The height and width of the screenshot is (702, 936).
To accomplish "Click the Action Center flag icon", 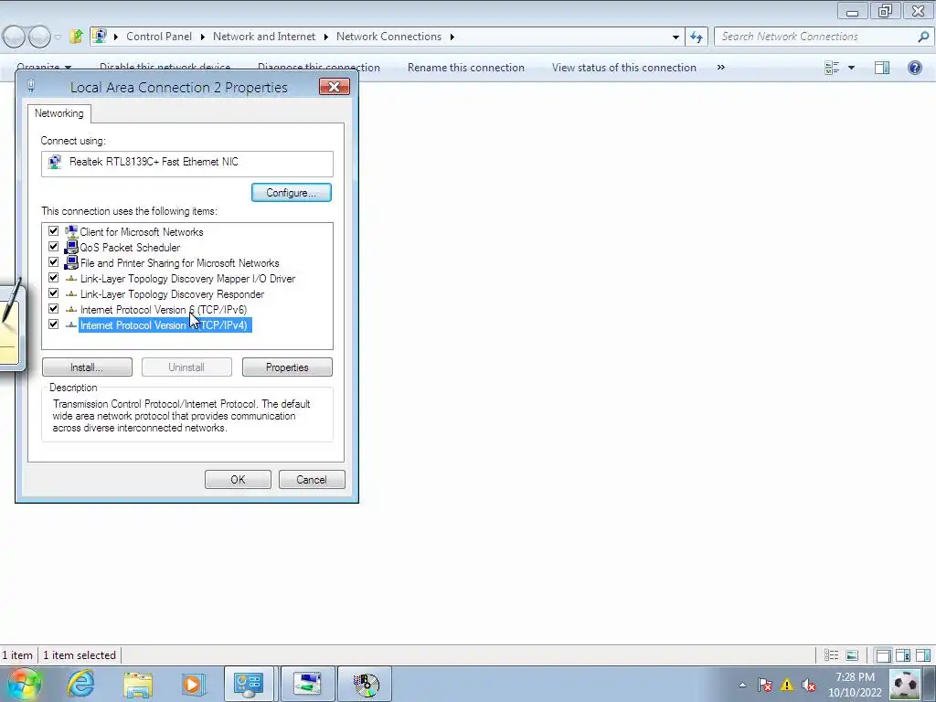I will pyautogui.click(x=765, y=685).
